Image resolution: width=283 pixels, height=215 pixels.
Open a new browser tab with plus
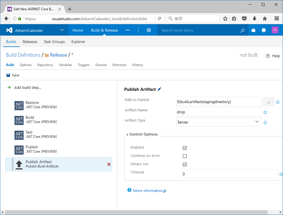pyautogui.click(x=70, y=9)
